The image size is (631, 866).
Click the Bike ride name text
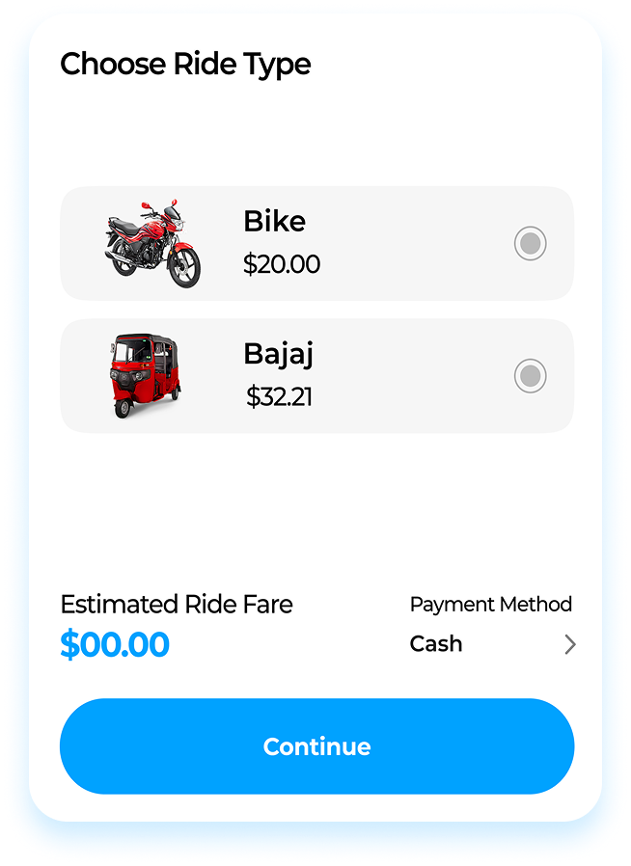274,222
